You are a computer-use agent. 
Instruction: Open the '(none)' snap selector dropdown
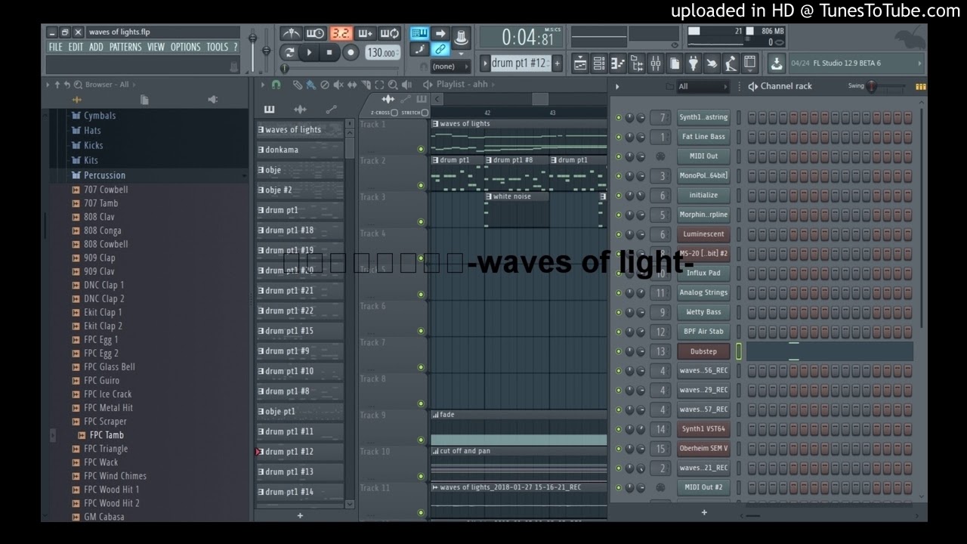[x=451, y=66]
